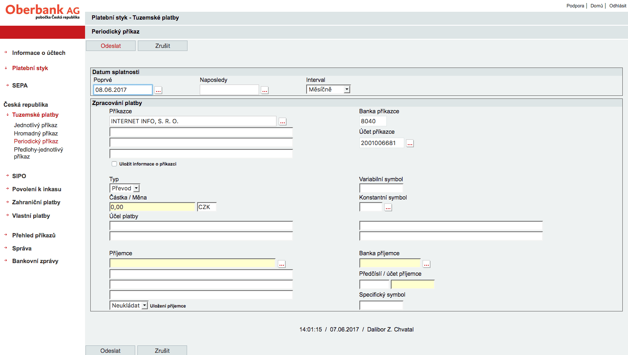628x355 pixels.
Task: Click top Odeslat button
Action: (x=111, y=46)
